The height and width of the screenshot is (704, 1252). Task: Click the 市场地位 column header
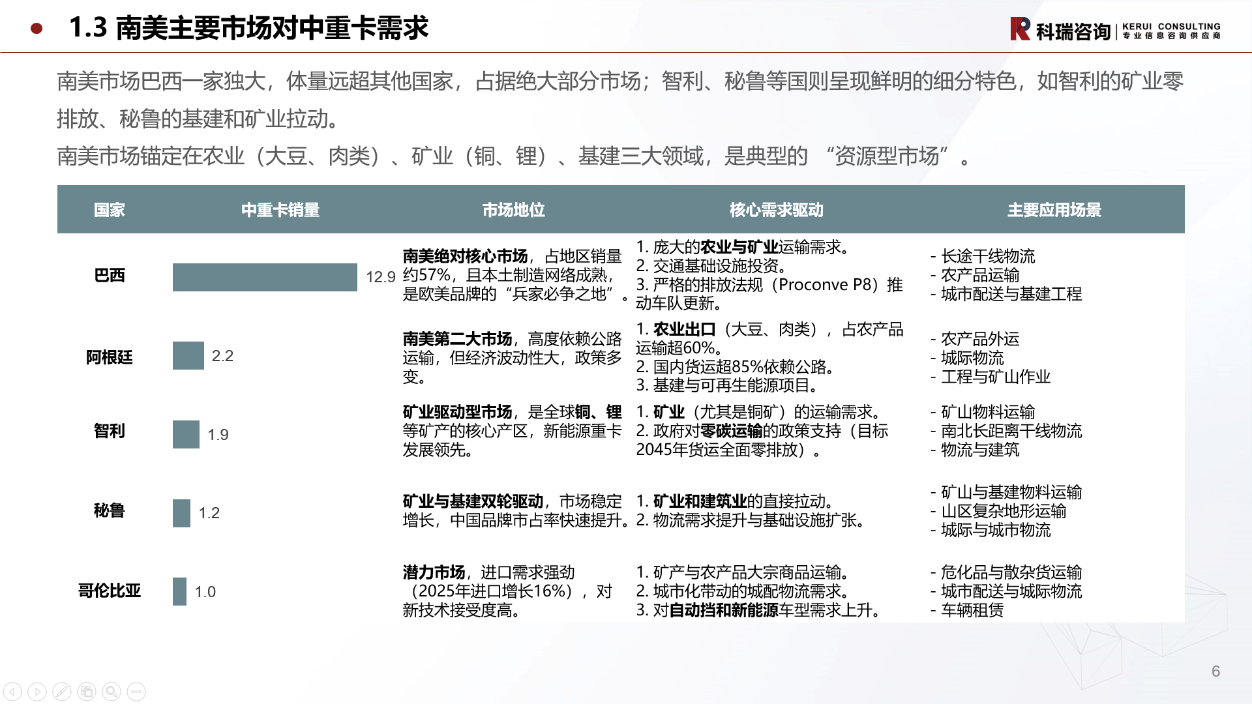click(513, 210)
